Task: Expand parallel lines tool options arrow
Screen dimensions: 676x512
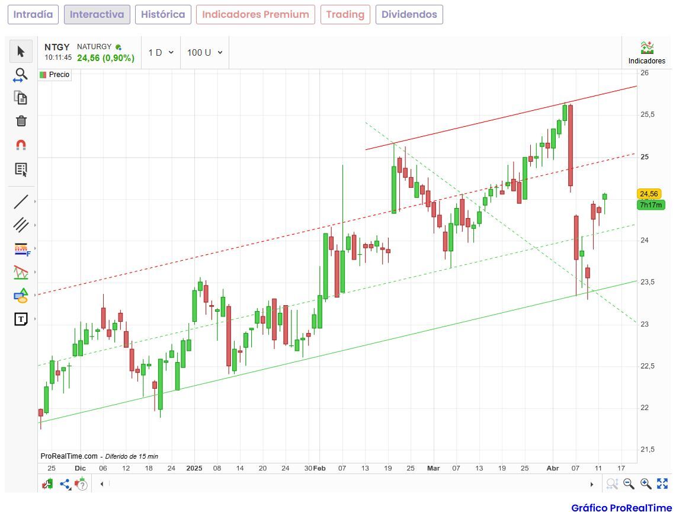Action: pyautogui.click(x=35, y=225)
